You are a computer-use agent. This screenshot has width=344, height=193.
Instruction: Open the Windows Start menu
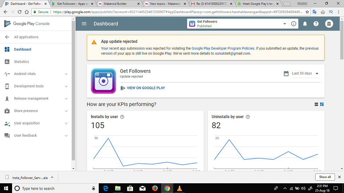6,188
